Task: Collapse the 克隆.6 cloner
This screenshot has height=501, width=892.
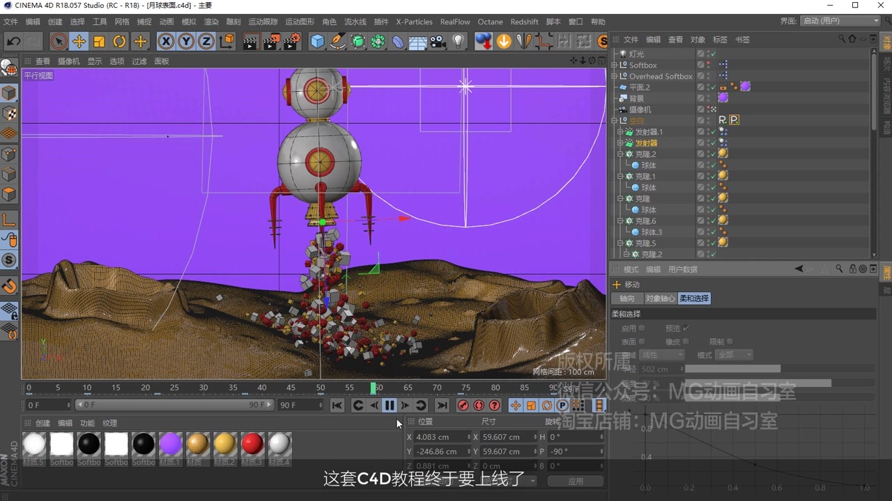Action: [x=620, y=221]
